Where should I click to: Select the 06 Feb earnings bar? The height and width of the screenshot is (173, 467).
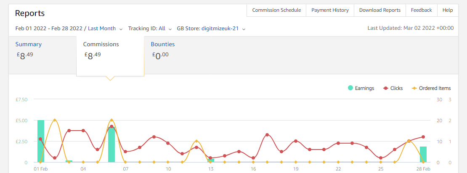111,144
